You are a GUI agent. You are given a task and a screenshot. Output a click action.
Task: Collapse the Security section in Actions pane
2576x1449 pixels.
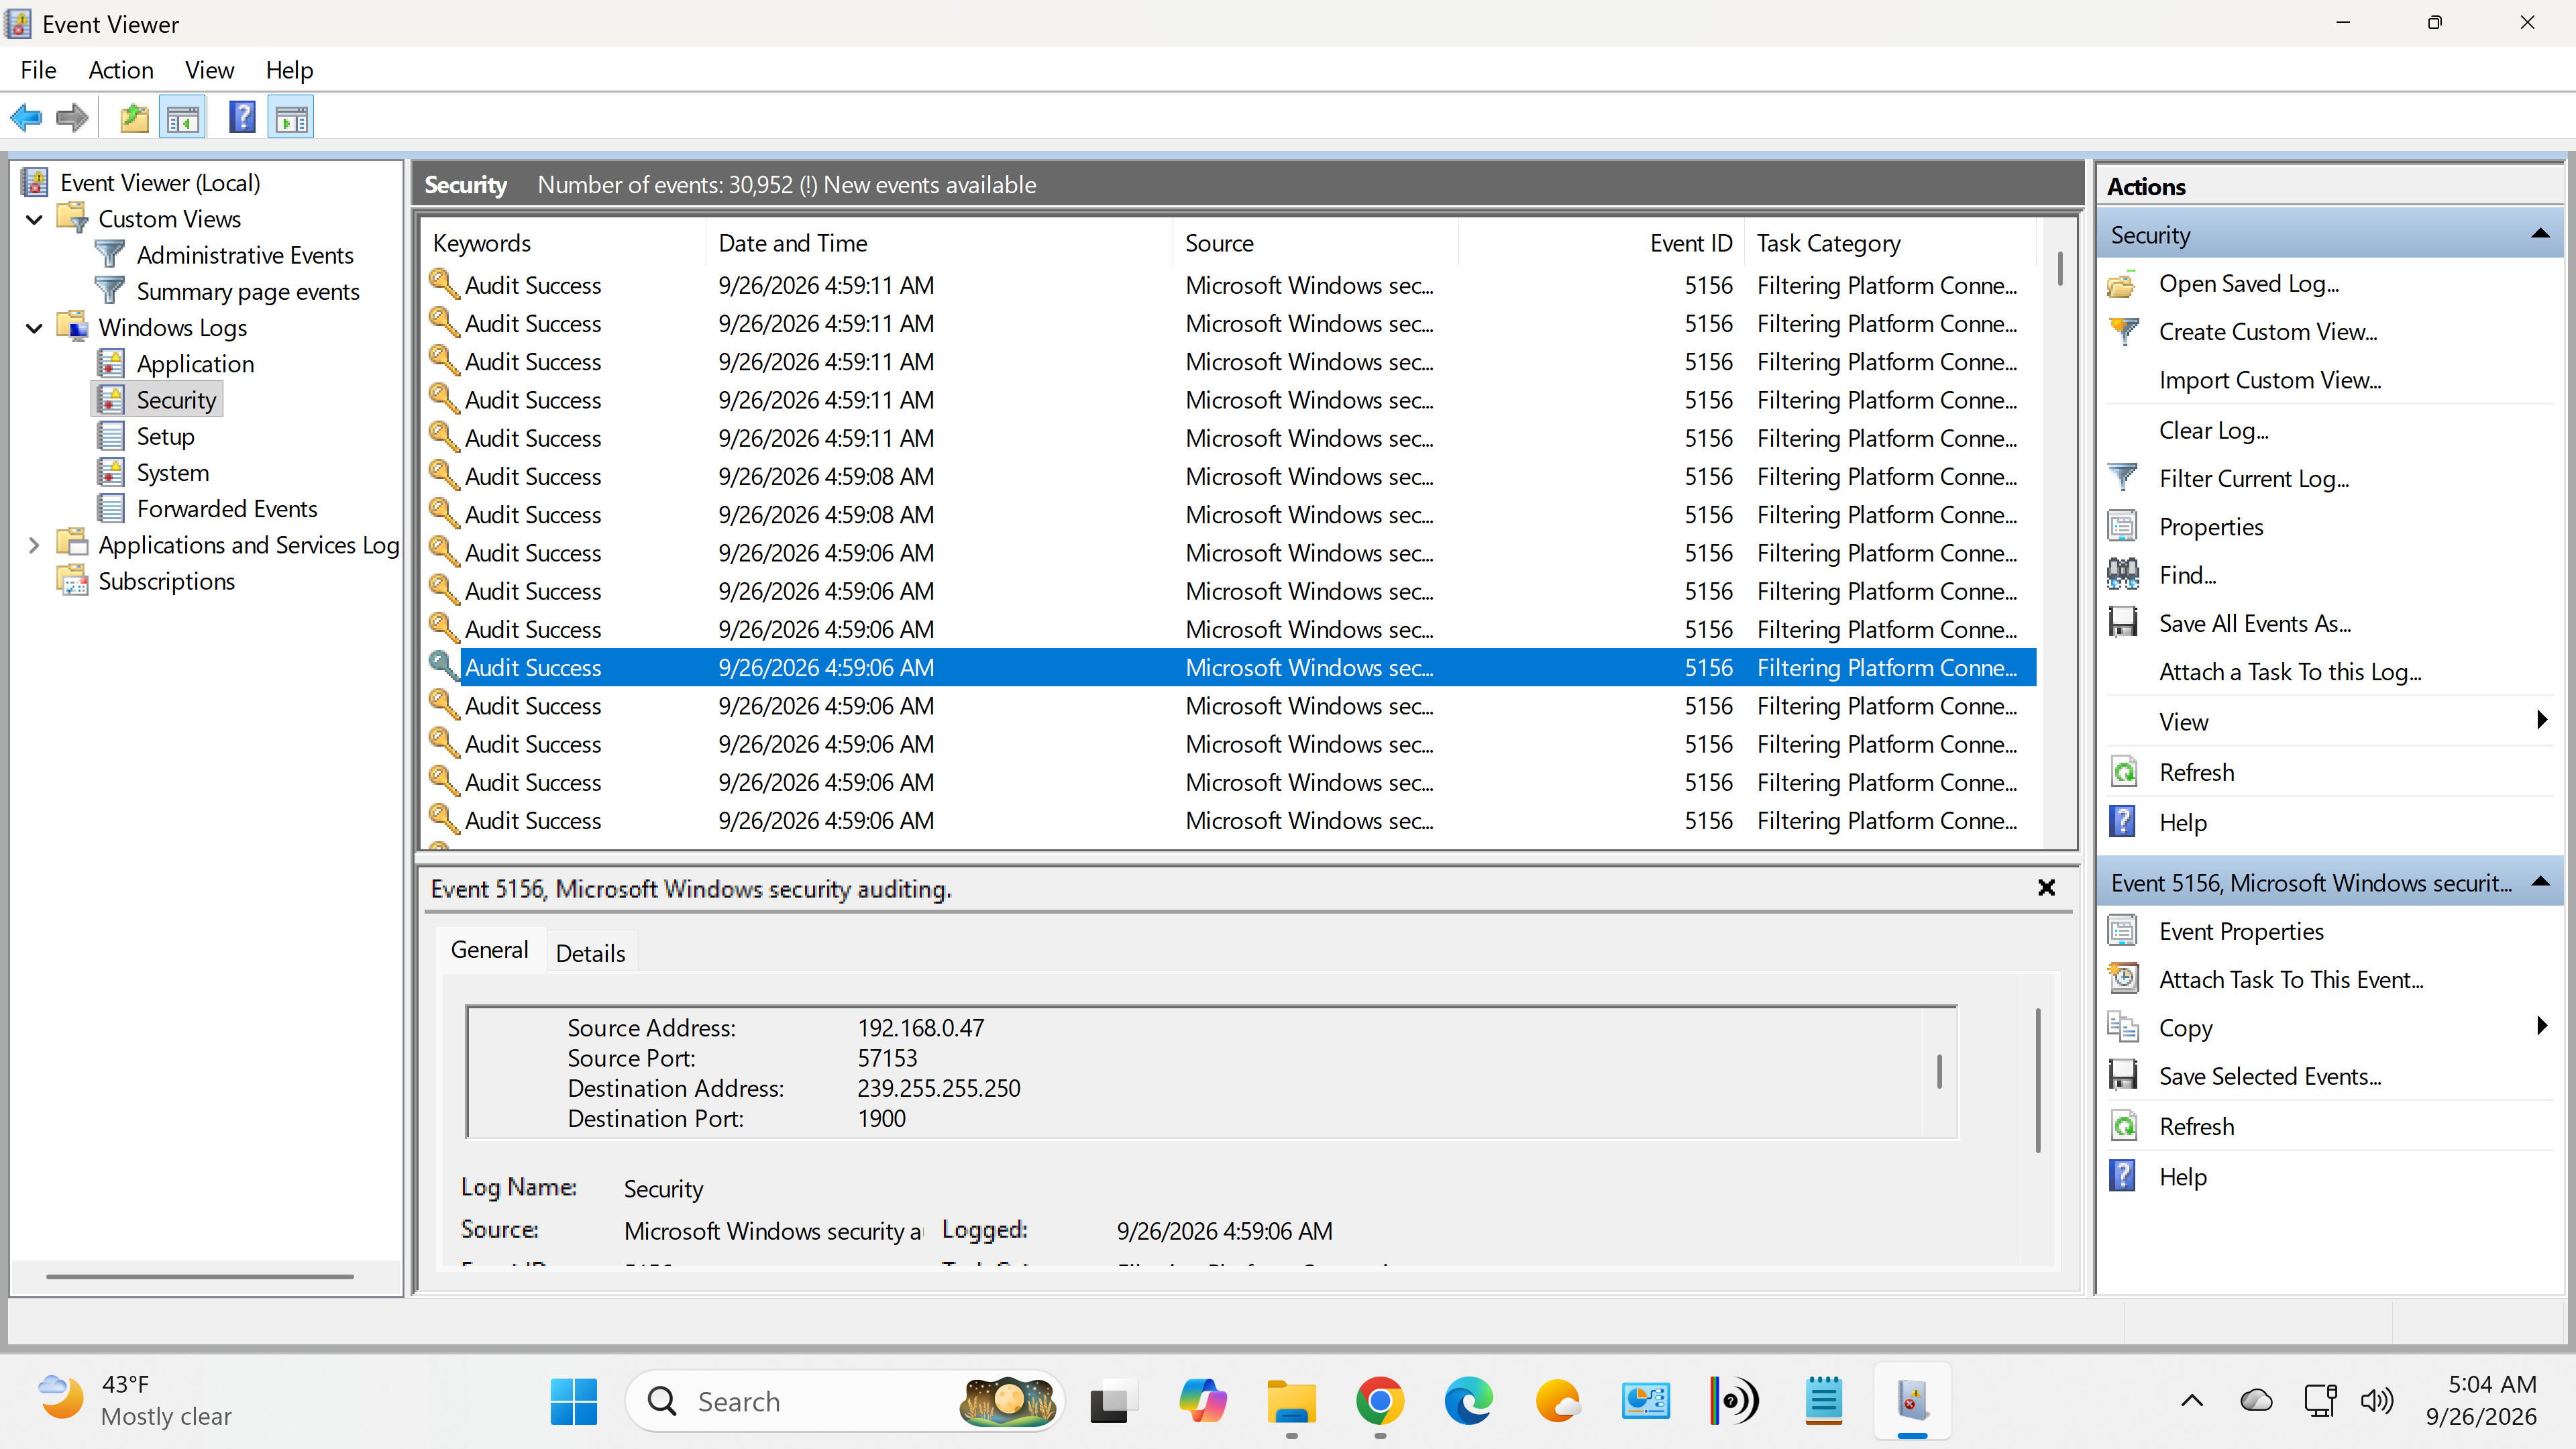click(x=2539, y=234)
